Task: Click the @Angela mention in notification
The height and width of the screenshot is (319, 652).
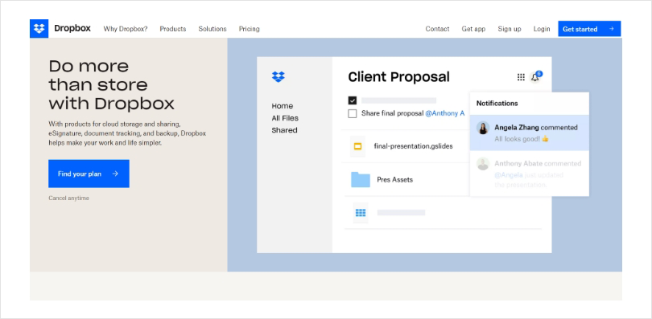Action: tap(508, 175)
